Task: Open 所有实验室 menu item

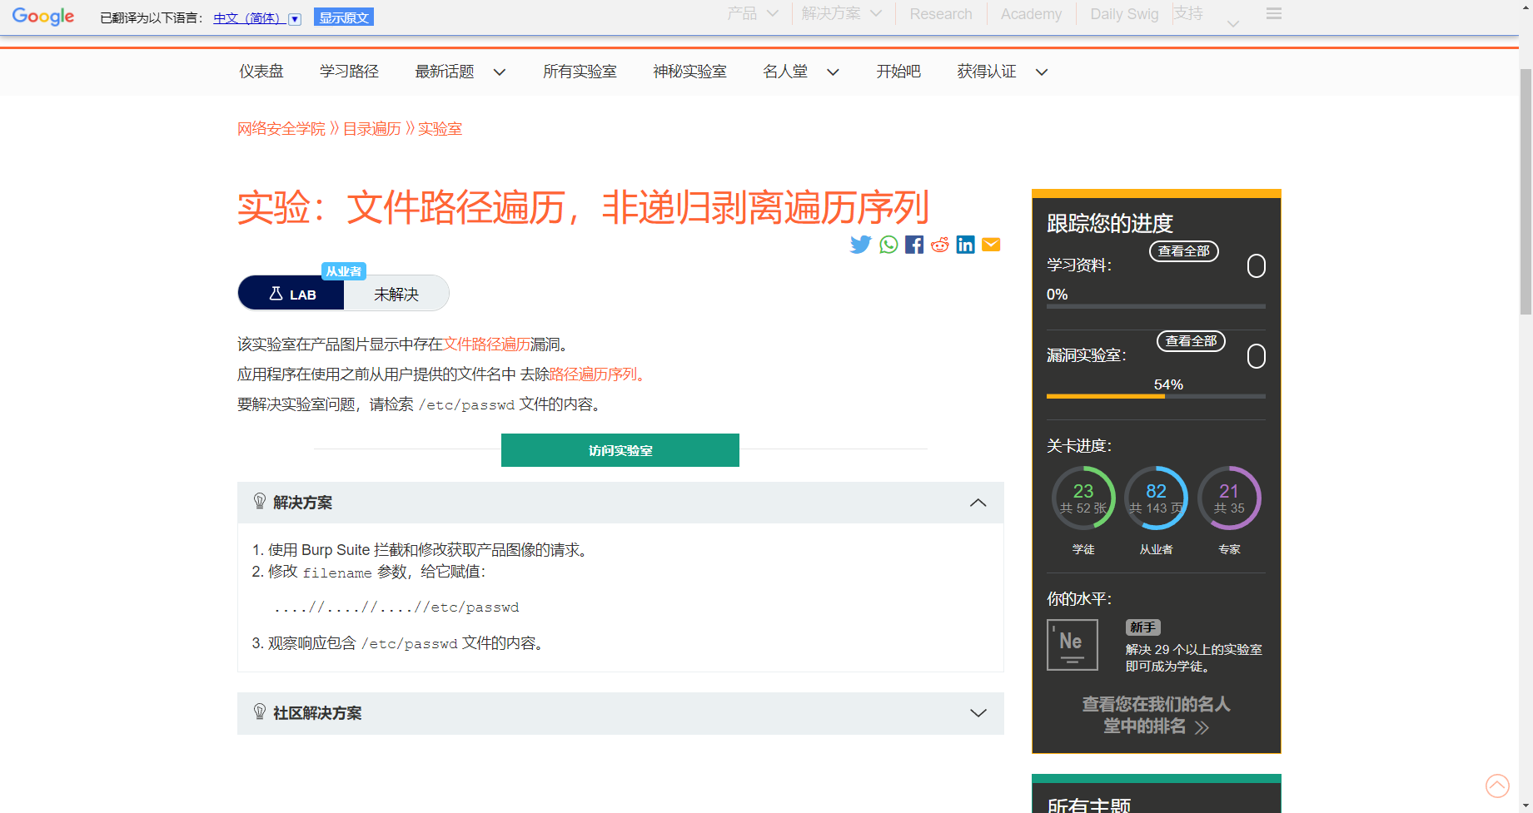Action: 580,72
